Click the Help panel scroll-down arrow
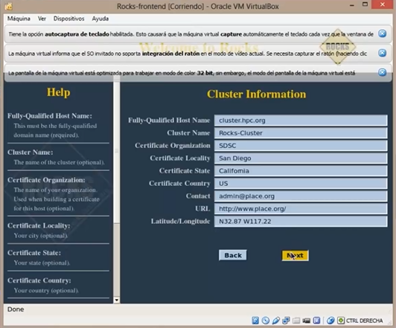Screen dimensions: 396x328 pyautogui.click(x=117, y=300)
